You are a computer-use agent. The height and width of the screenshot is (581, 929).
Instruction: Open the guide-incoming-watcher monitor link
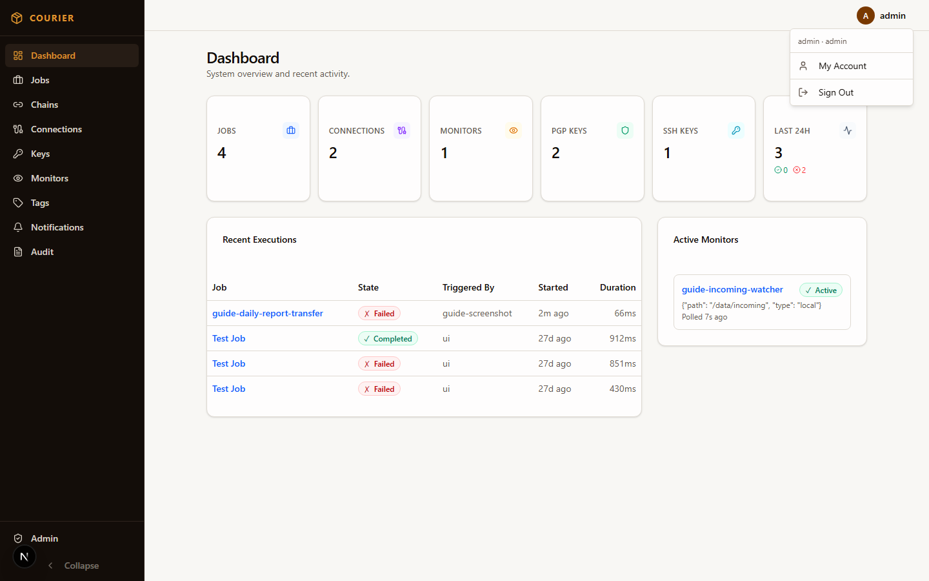pos(732,289)
